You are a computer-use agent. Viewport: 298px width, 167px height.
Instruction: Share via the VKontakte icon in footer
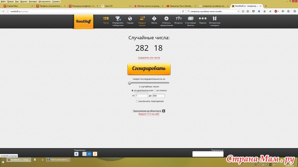[x=76, y=154]
